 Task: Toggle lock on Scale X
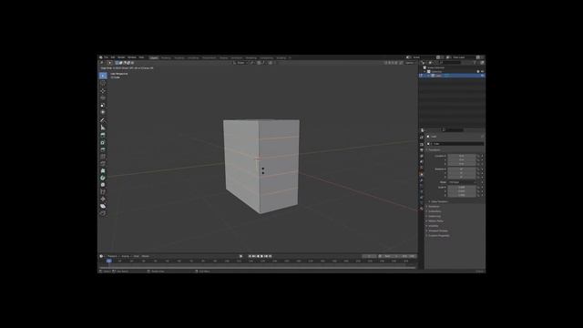(x=478, y=188)
